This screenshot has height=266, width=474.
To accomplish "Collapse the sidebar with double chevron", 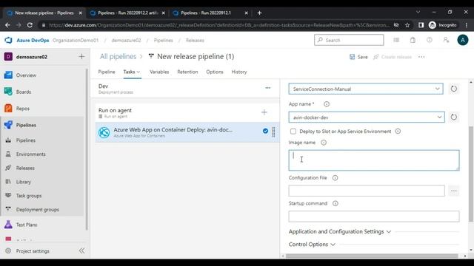I will click(81, 251).
